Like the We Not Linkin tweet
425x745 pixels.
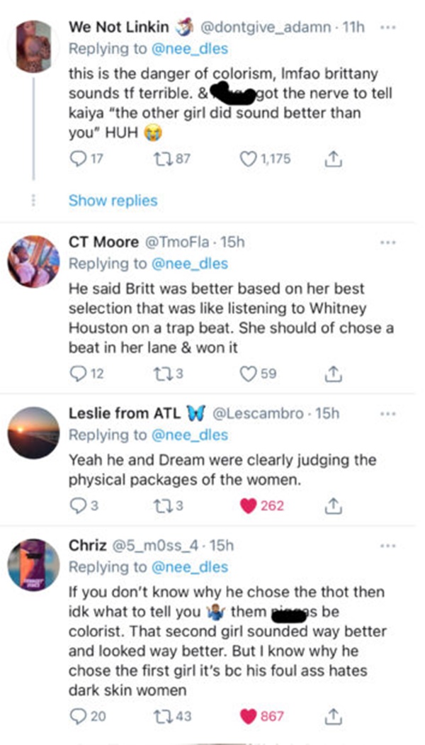(249, 159)
